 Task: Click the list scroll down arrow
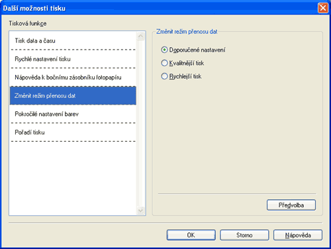click(x=140, y=211)
